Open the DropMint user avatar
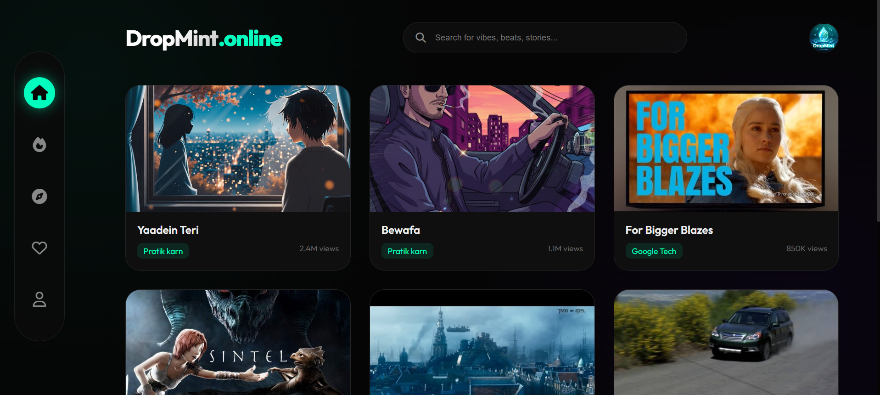Viewport: 880px width, 395px height. click(824, 37)
